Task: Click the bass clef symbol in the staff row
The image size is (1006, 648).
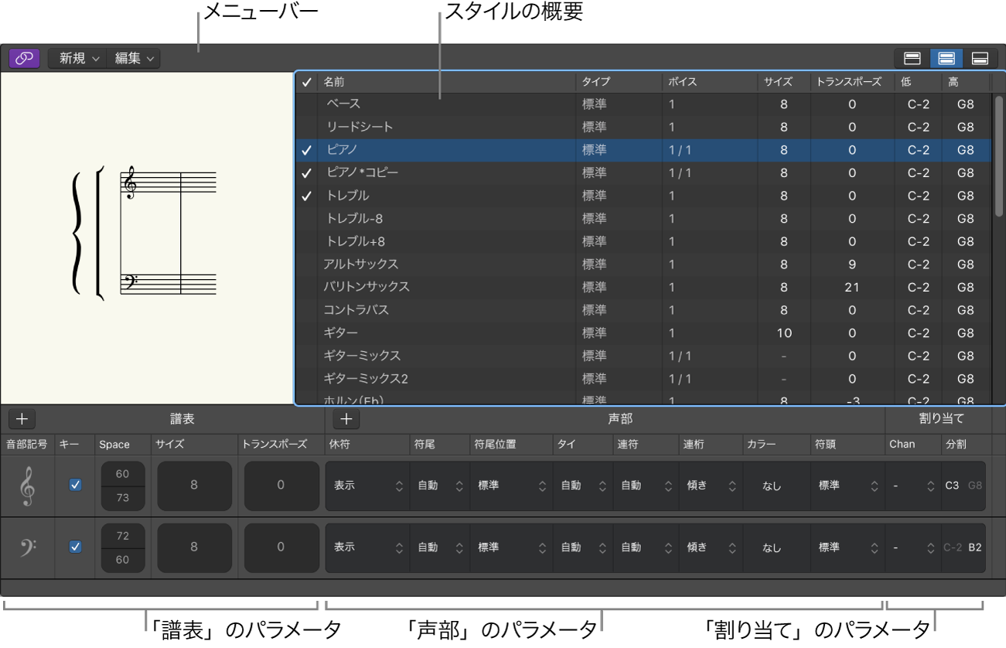Action: tap(28, 547)
